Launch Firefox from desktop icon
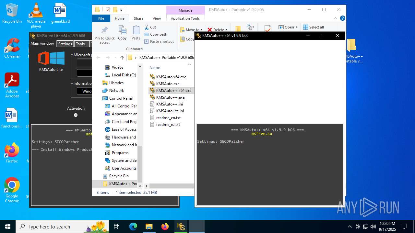Viewport: 415px width, 233px height. coord(12,153)
